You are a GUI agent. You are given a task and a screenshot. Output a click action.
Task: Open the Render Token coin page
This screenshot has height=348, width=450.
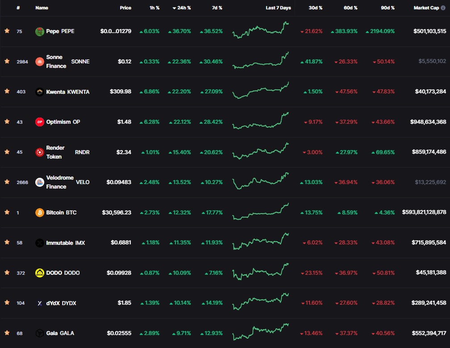[68, 152]
